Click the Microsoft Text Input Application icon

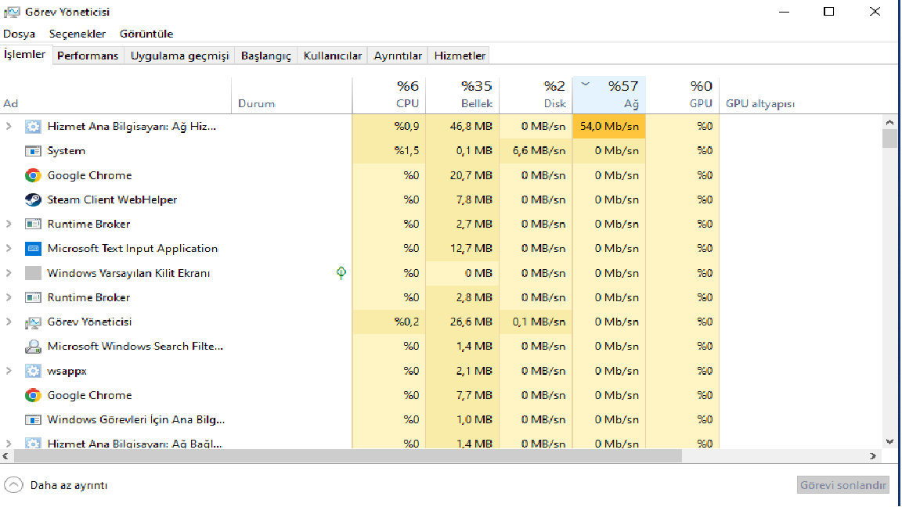point(33,249)
